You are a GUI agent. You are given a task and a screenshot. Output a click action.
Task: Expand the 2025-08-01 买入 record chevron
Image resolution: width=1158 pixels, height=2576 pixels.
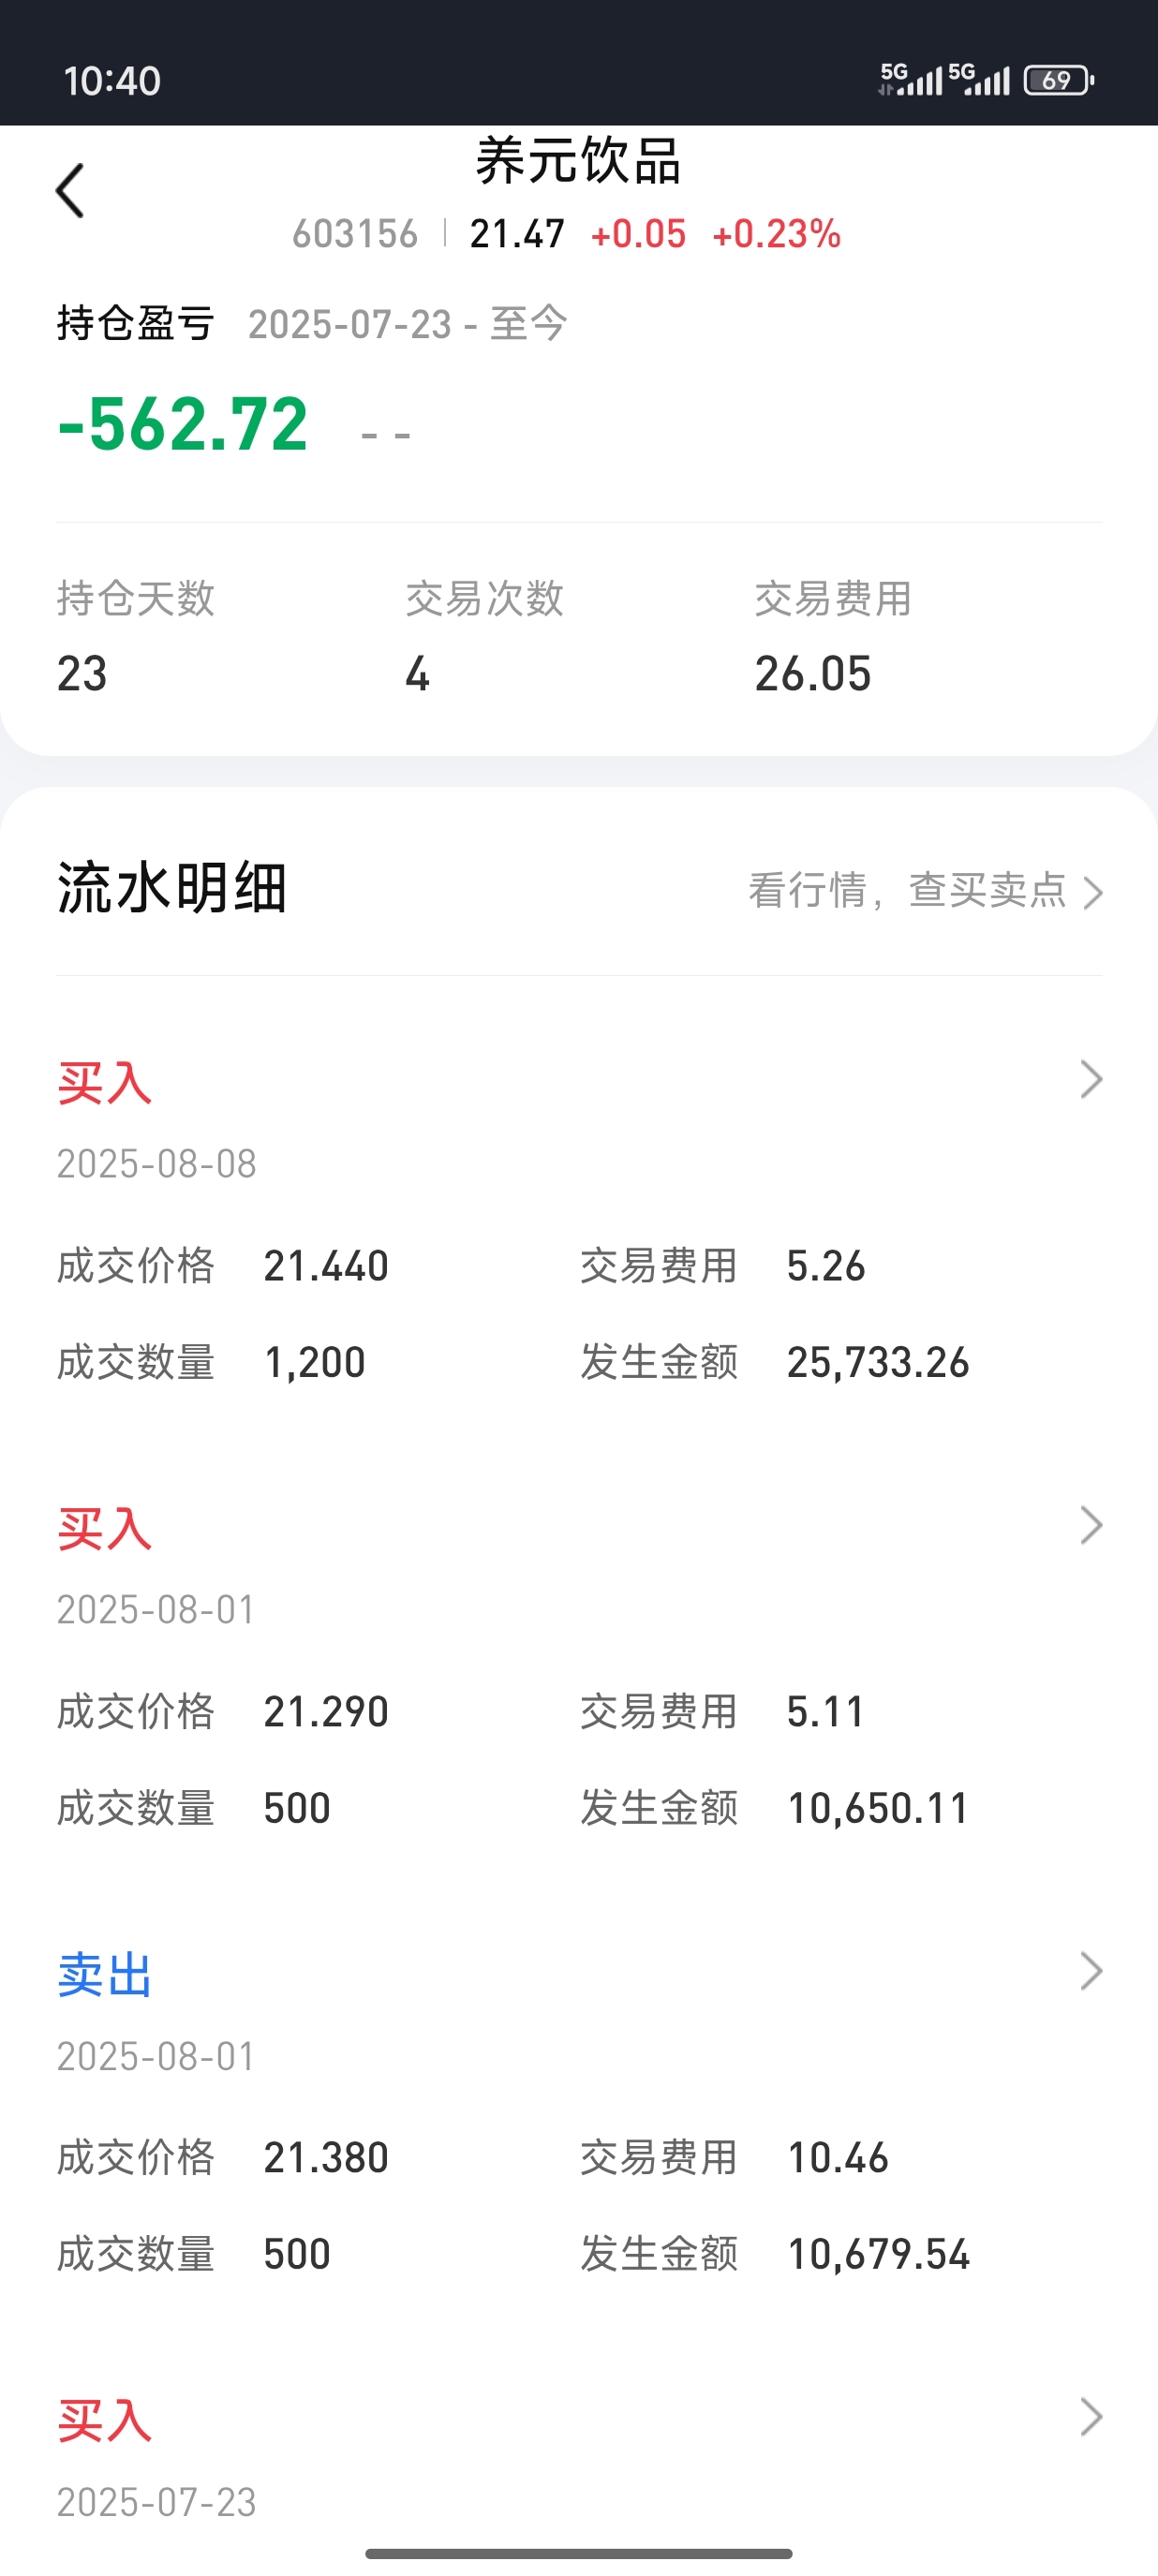[1091, 1525]
